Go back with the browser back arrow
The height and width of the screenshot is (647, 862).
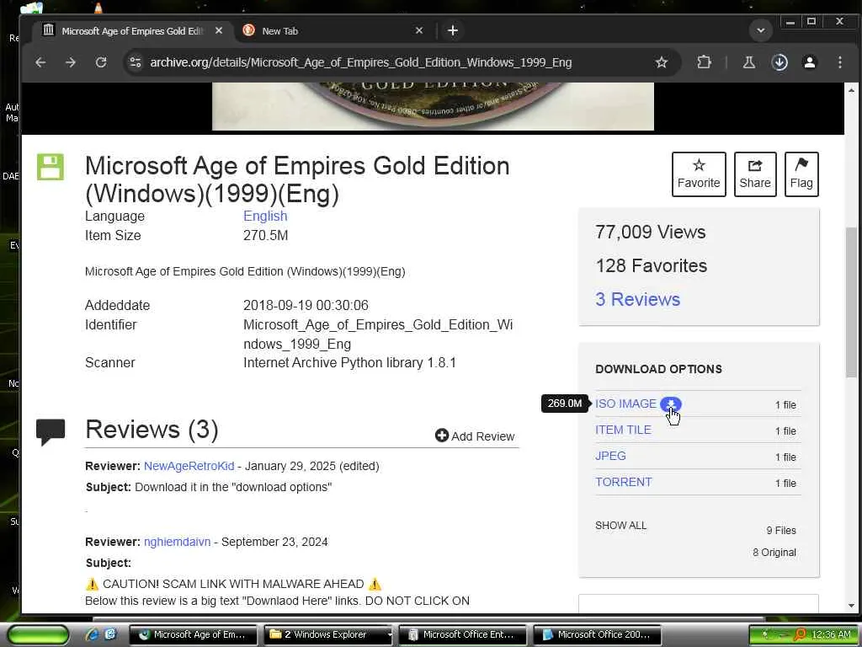click(x=40, y=62)
